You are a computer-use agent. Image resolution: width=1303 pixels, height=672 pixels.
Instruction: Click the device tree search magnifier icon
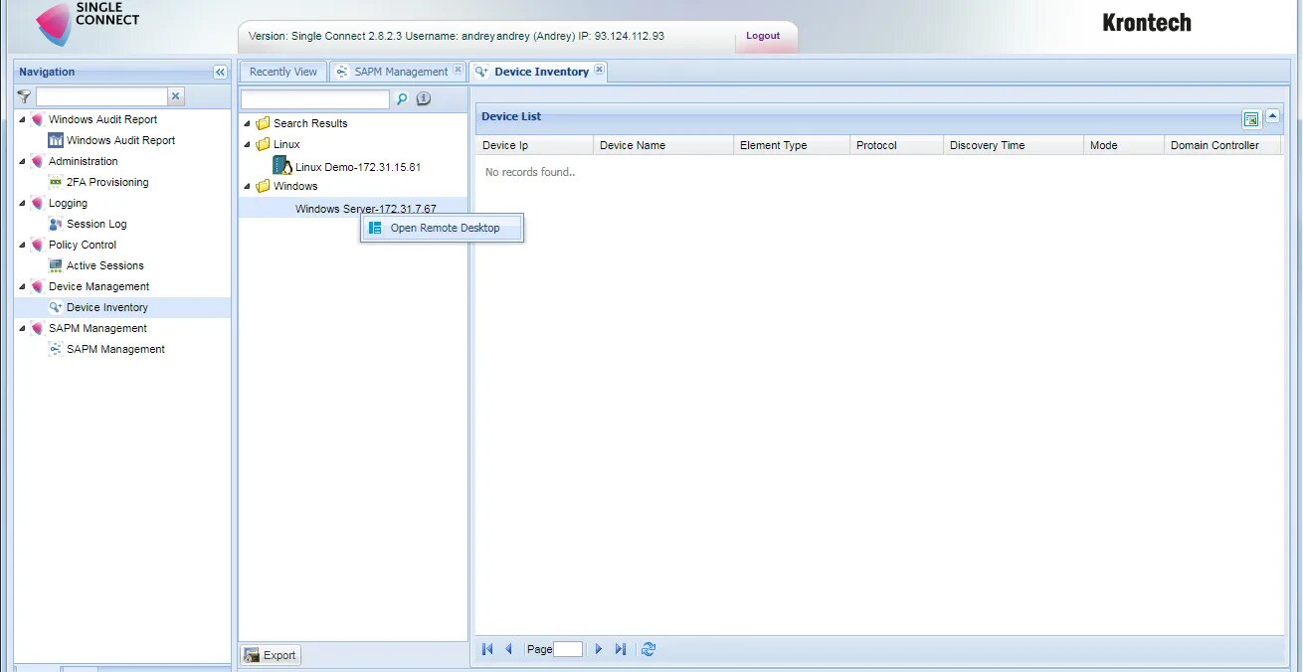[x=402, y=98]
